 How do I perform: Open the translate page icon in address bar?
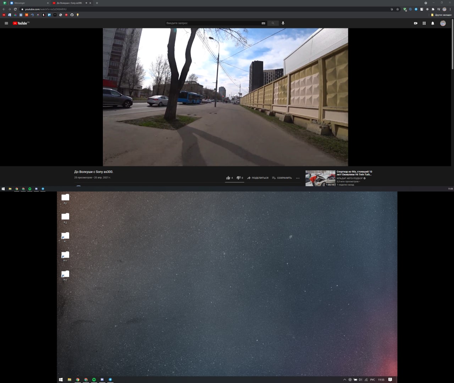tap(392, 9)
